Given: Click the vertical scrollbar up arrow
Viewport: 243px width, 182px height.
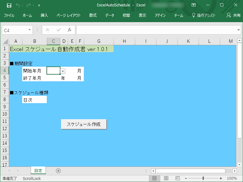Looking at the screenshot, I should click(x=239, y=41).
